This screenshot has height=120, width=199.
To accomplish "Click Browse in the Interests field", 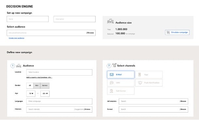I will tap(87, 109).
